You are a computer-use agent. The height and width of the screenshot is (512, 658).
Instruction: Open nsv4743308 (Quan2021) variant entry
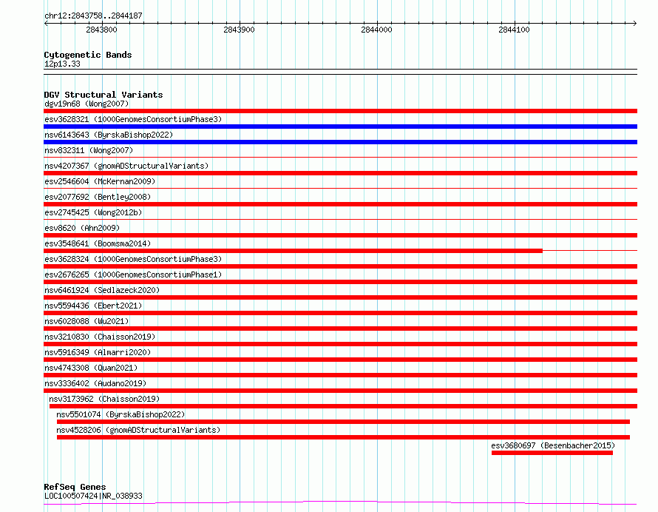(91, 368)
